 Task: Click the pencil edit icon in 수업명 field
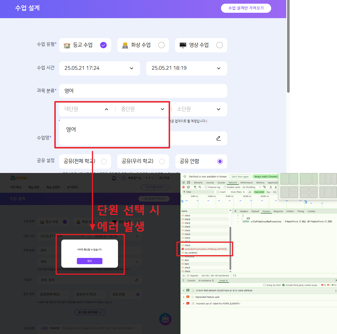218,138
